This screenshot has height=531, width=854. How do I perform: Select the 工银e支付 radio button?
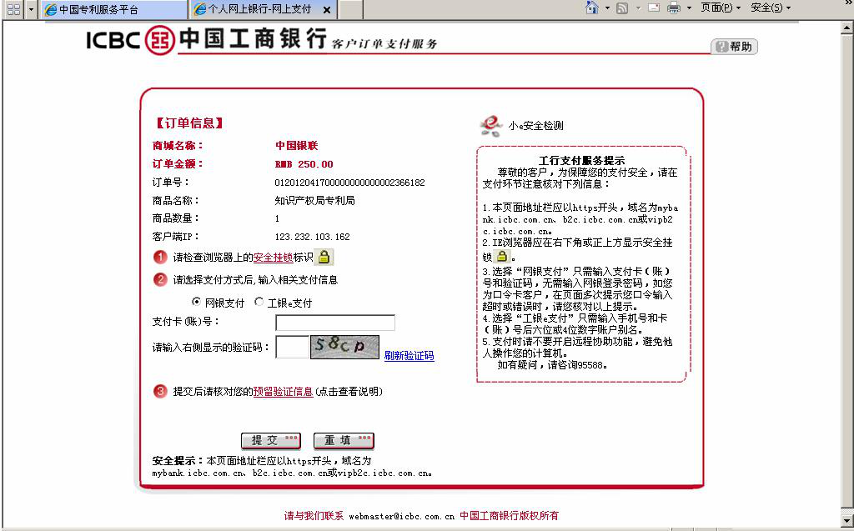tap(259, 303)
